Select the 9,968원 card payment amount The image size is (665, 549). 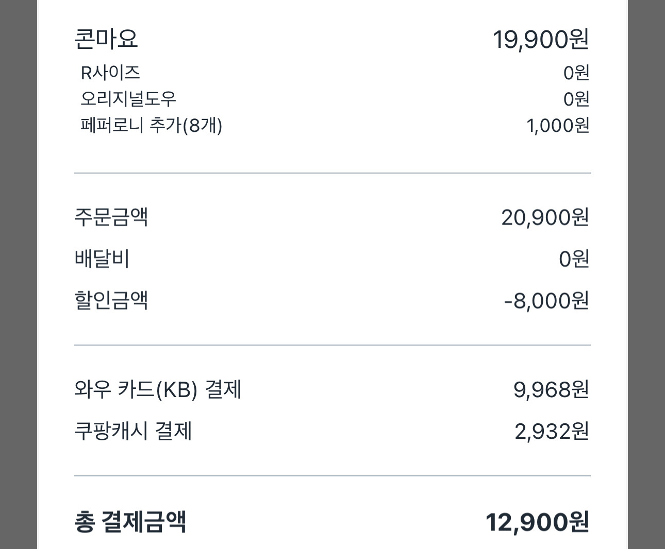coord(551,390)
